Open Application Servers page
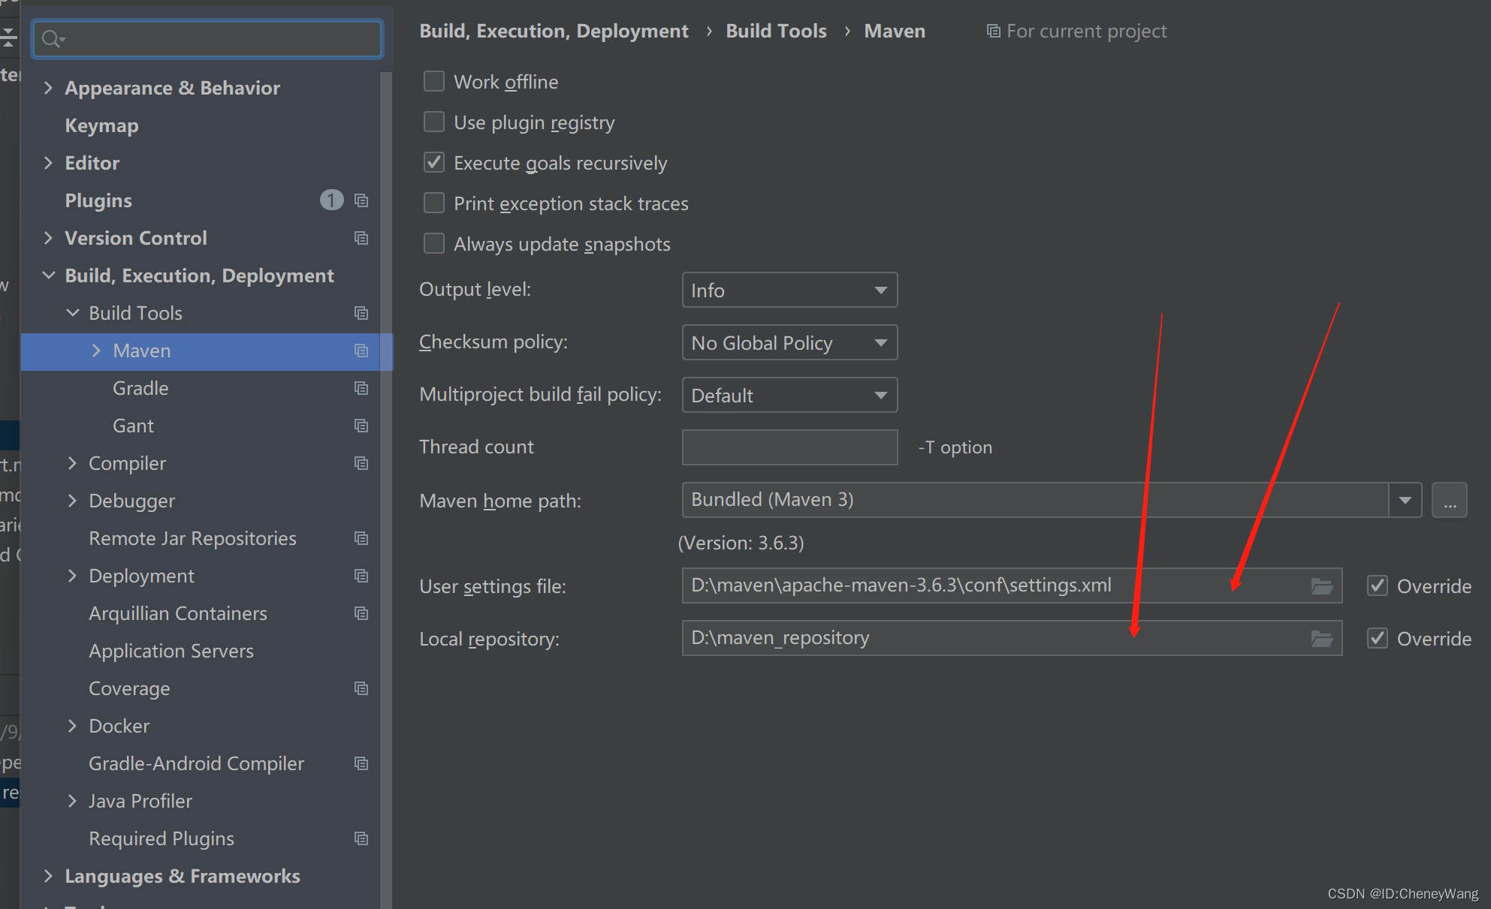The image size is (1491, 909). tap(171, 651)
